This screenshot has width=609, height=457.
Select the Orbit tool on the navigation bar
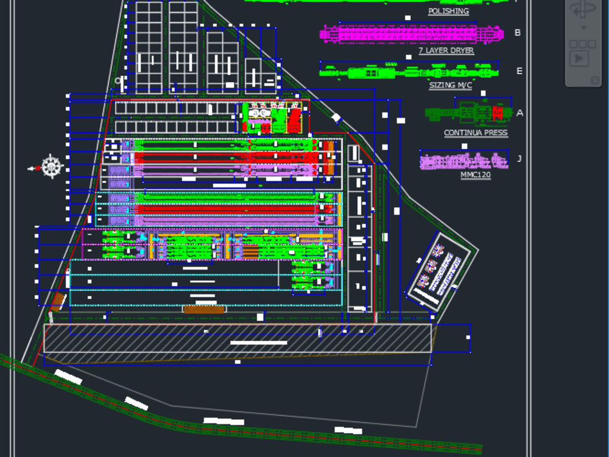(583, 9)
